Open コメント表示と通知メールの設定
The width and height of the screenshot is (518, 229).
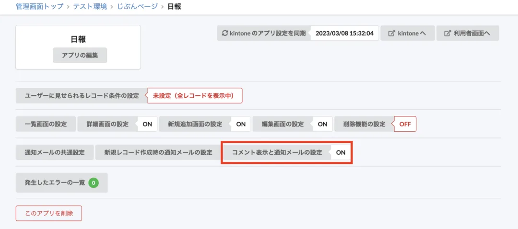tap(277, 152)
